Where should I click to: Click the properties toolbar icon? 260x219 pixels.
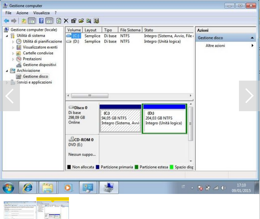[x=74, y=21]
